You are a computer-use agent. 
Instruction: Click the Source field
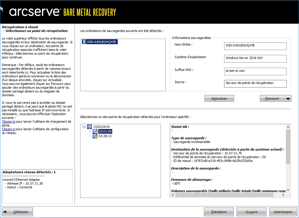point(255,83)
